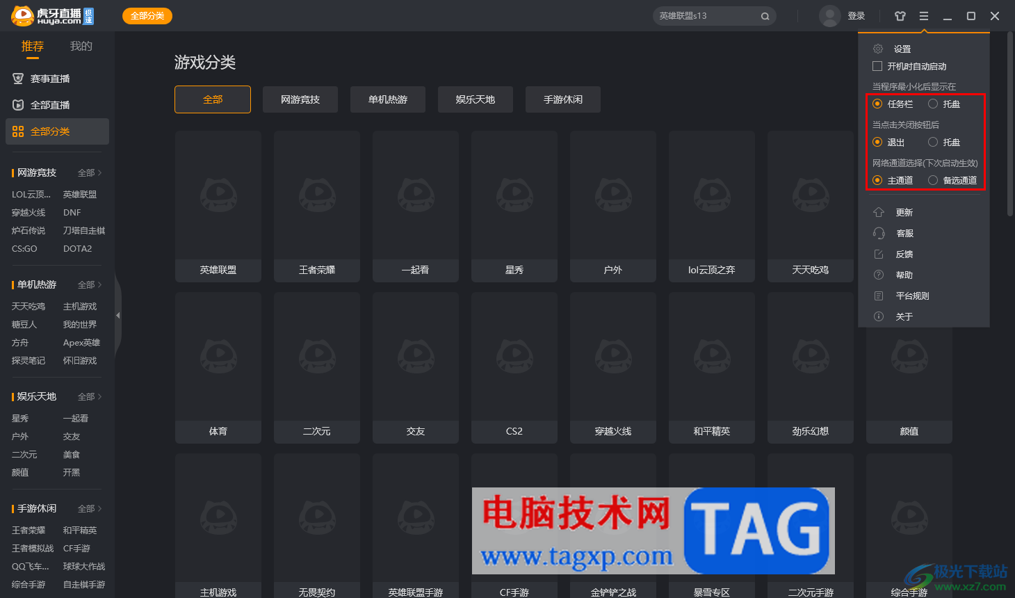The width and height of the screenshot is (1015, 598).
Task: Click the 登录 login link
Action: (x=856, y=16)
